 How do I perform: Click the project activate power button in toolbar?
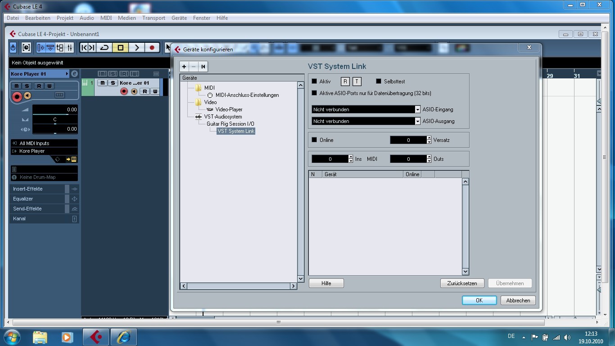tap(13, 47)
